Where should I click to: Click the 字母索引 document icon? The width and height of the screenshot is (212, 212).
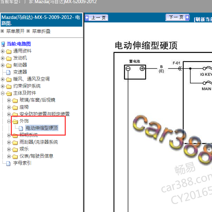coord(8,164)
